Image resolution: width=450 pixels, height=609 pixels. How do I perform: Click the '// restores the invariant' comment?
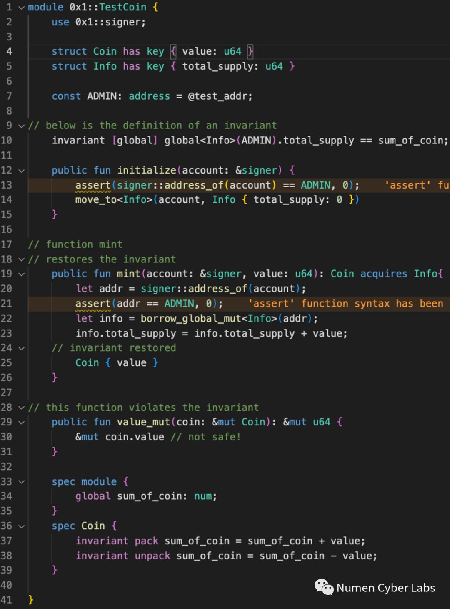tap(102, 259)
